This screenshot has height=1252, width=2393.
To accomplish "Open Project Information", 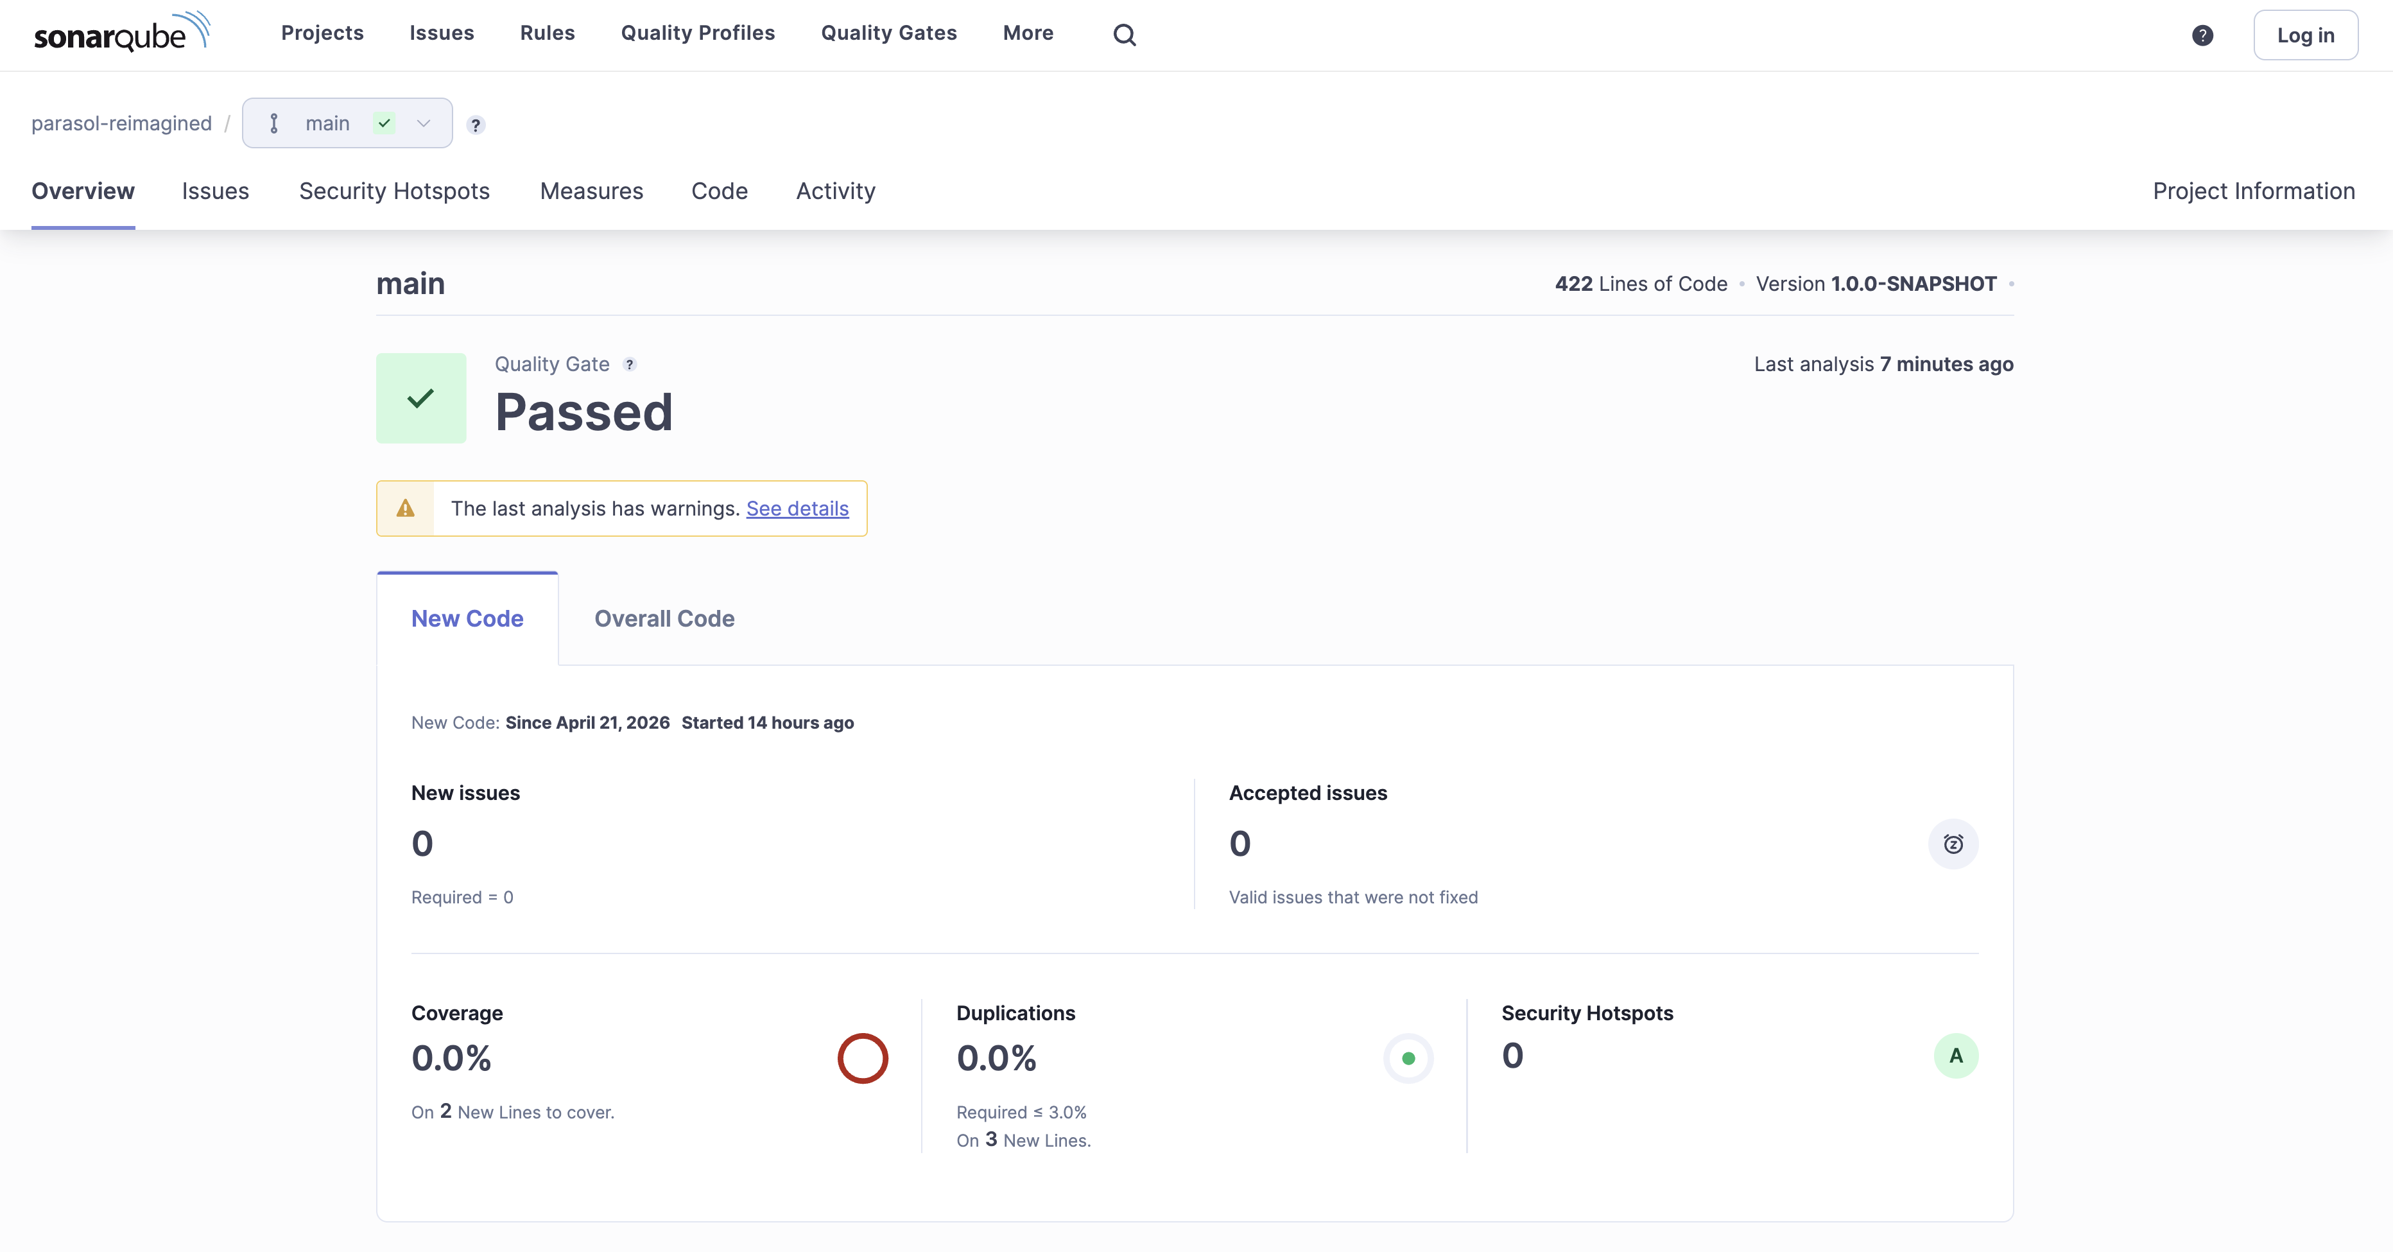I will coord(2254,191).
